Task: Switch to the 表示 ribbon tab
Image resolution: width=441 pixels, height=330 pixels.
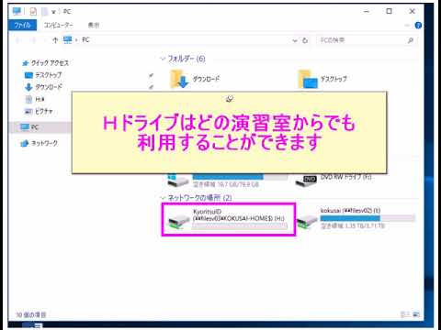Action: coord(94,25)
